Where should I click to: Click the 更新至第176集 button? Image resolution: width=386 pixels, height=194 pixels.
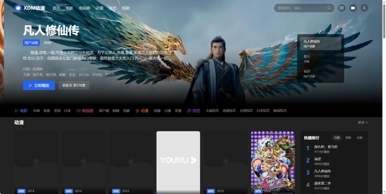(x=74, y=85)
